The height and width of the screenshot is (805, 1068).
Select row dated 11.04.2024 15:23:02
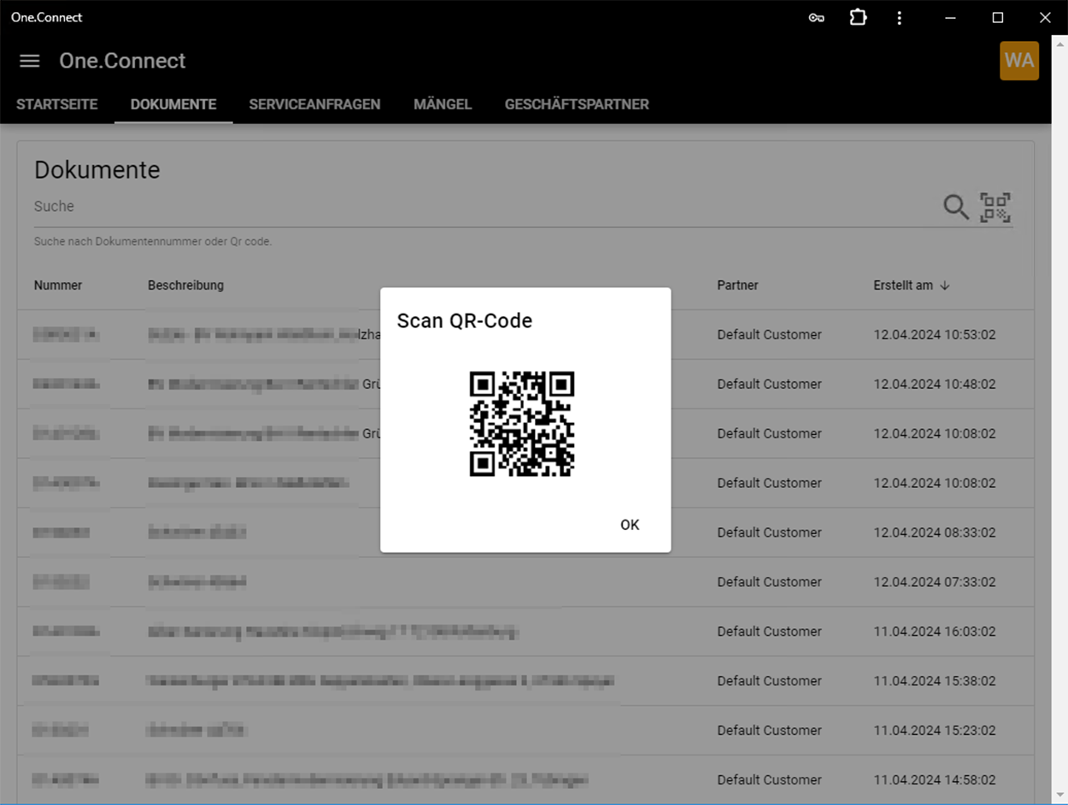click(x=525, y=731)
